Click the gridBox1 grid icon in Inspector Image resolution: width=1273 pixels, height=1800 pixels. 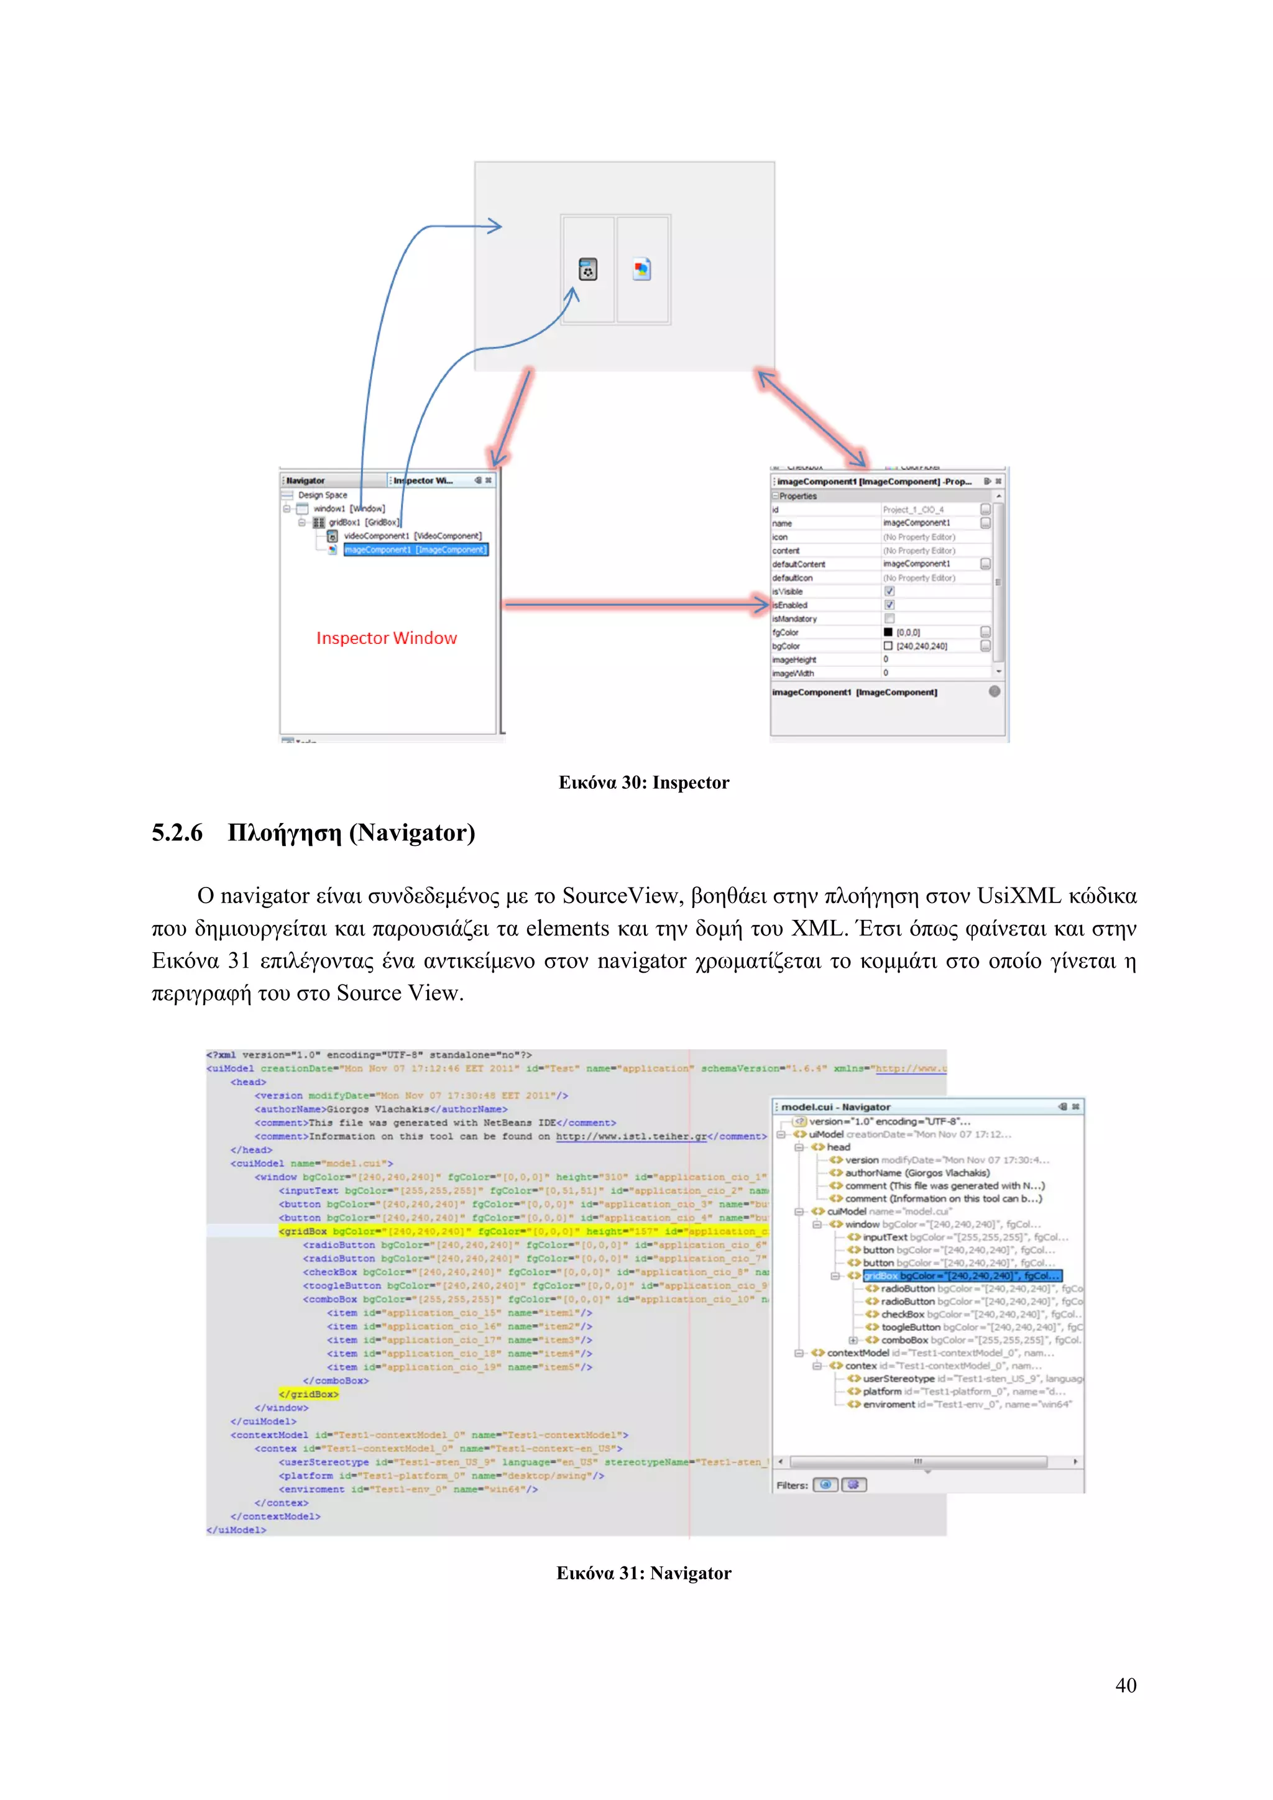(x=319, y=522)
